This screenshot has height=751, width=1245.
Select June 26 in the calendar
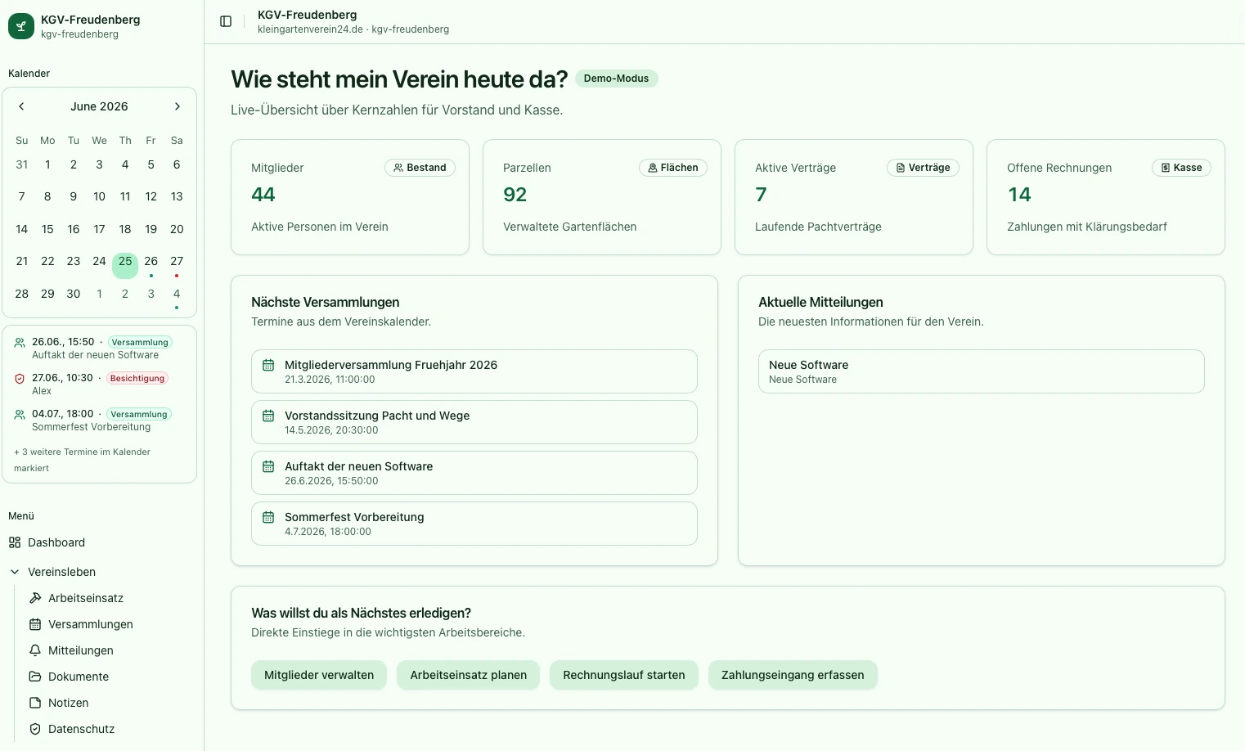(x=151, y=262)
